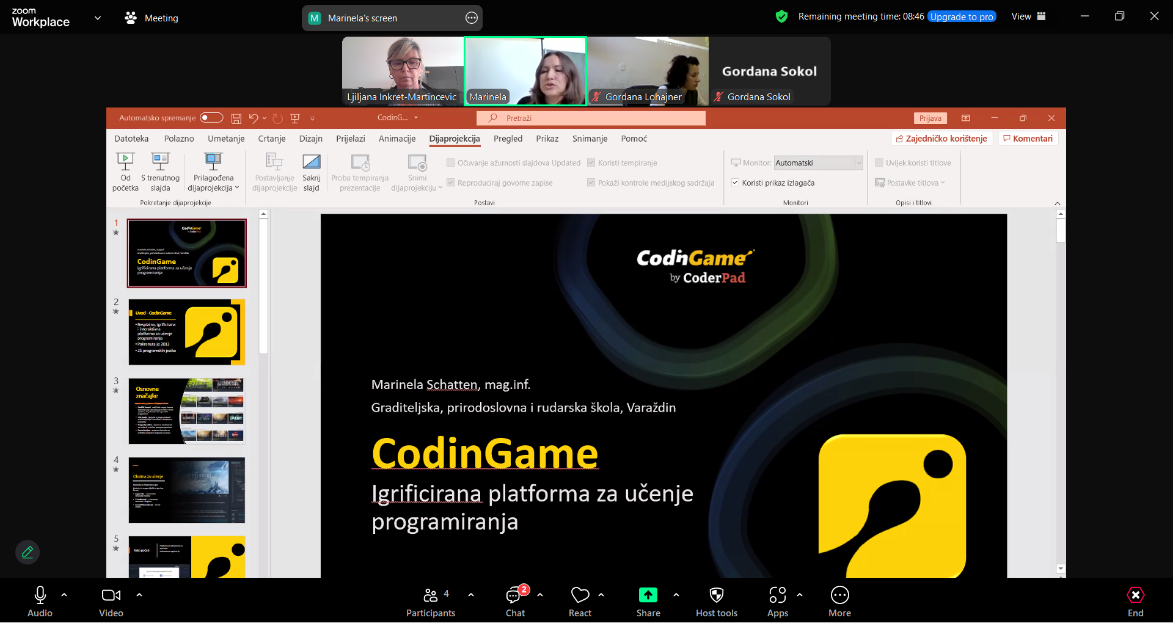The height and width of the screenshot is (623, 1173).
Task: Open the Datoteka menu
Action: 131,139
